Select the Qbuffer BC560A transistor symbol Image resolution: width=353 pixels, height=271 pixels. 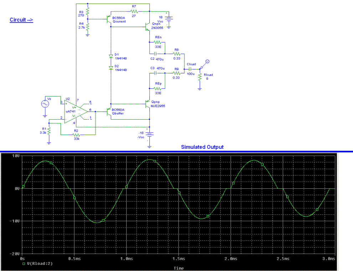click(109, 111)
